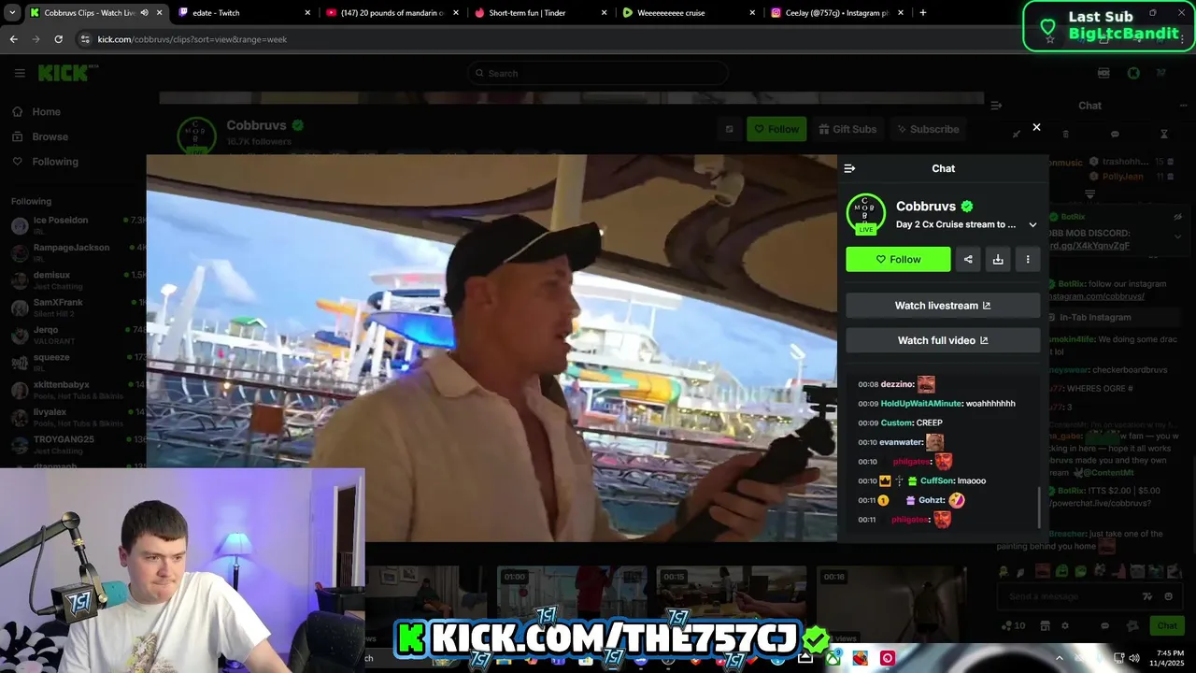Viewport: 1196px width, 673px height.
Task: Click Gift Subs on the channel header
Action: point(847,129)
